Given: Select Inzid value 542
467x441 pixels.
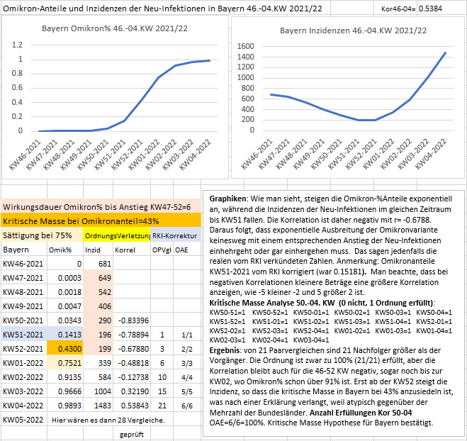Looking at the screenshot, I should click(x=98, y=292).
